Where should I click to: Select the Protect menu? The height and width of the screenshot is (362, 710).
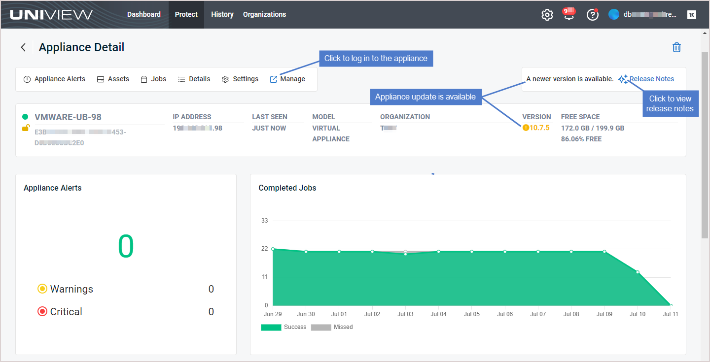tap(186, 14)
